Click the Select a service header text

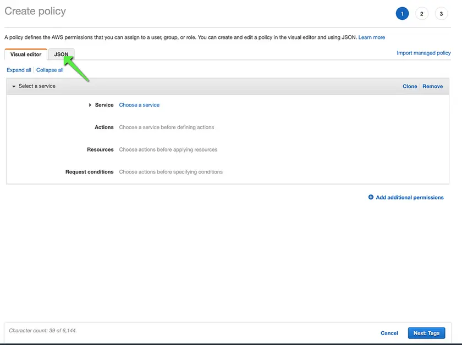37,86
